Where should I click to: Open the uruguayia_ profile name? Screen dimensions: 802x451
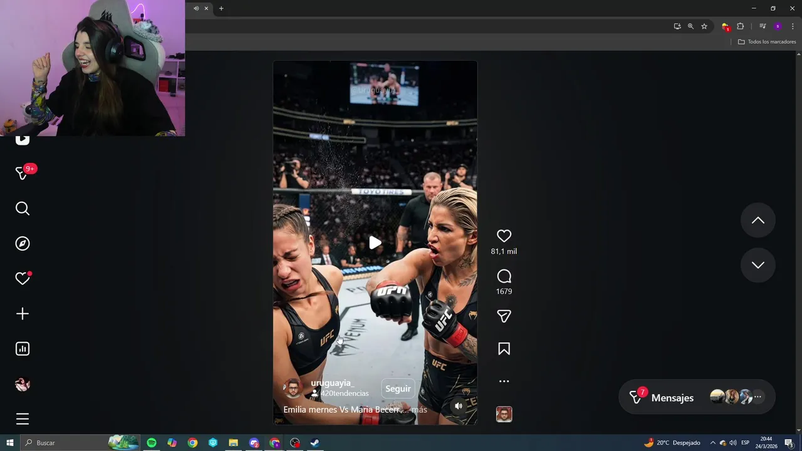332,383
